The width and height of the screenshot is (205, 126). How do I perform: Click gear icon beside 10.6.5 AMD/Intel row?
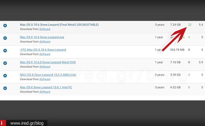5,75
